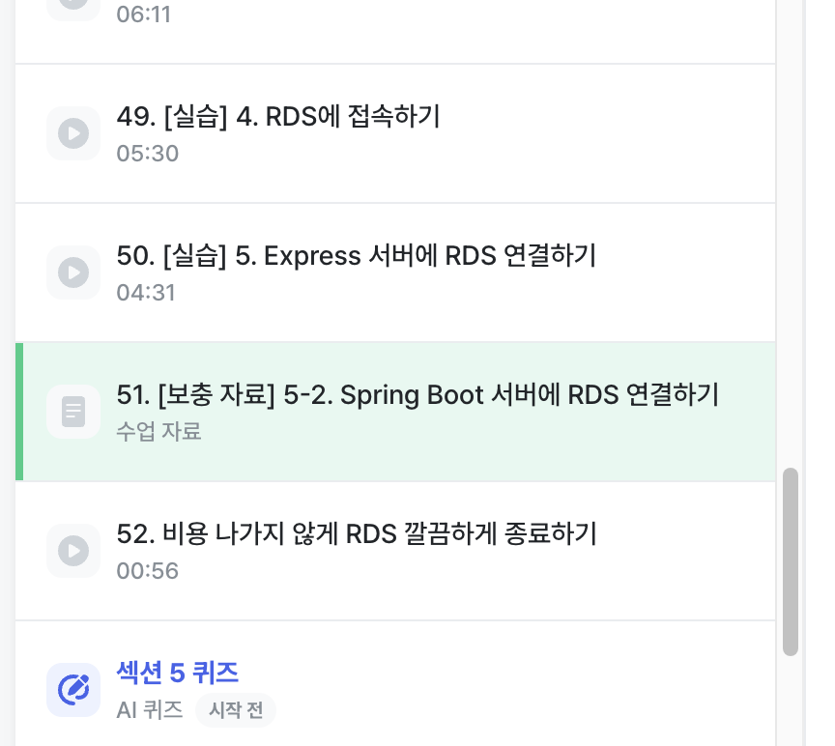Viewport: 835px width, 746px height.
Task: Open the '섹션 5 퀴즈' link
Action: [x=177, y=672]
